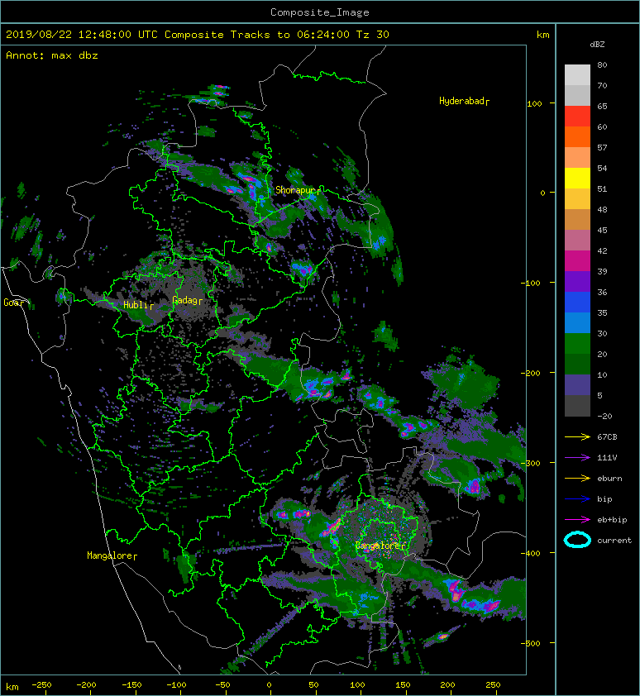The width and height of the screenshot is (640, 696).
Task: Click the purple 39 dBZ color swatch
Action: (x=577, y=281)
